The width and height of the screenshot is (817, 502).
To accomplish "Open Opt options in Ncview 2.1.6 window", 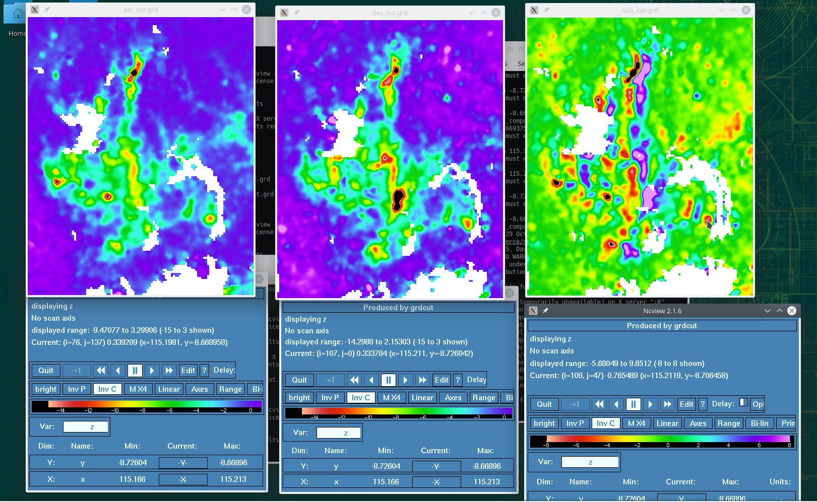I will point(758,404).
